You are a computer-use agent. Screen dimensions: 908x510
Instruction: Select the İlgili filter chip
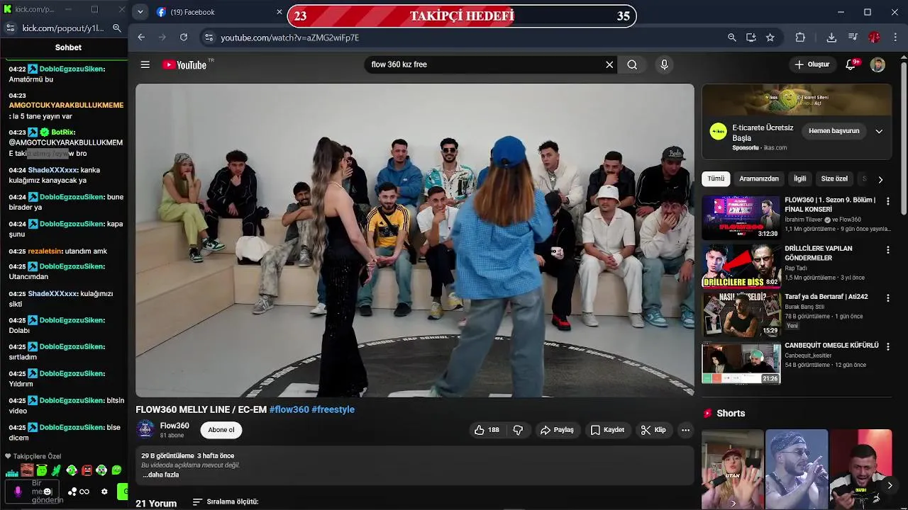[800, 179]
